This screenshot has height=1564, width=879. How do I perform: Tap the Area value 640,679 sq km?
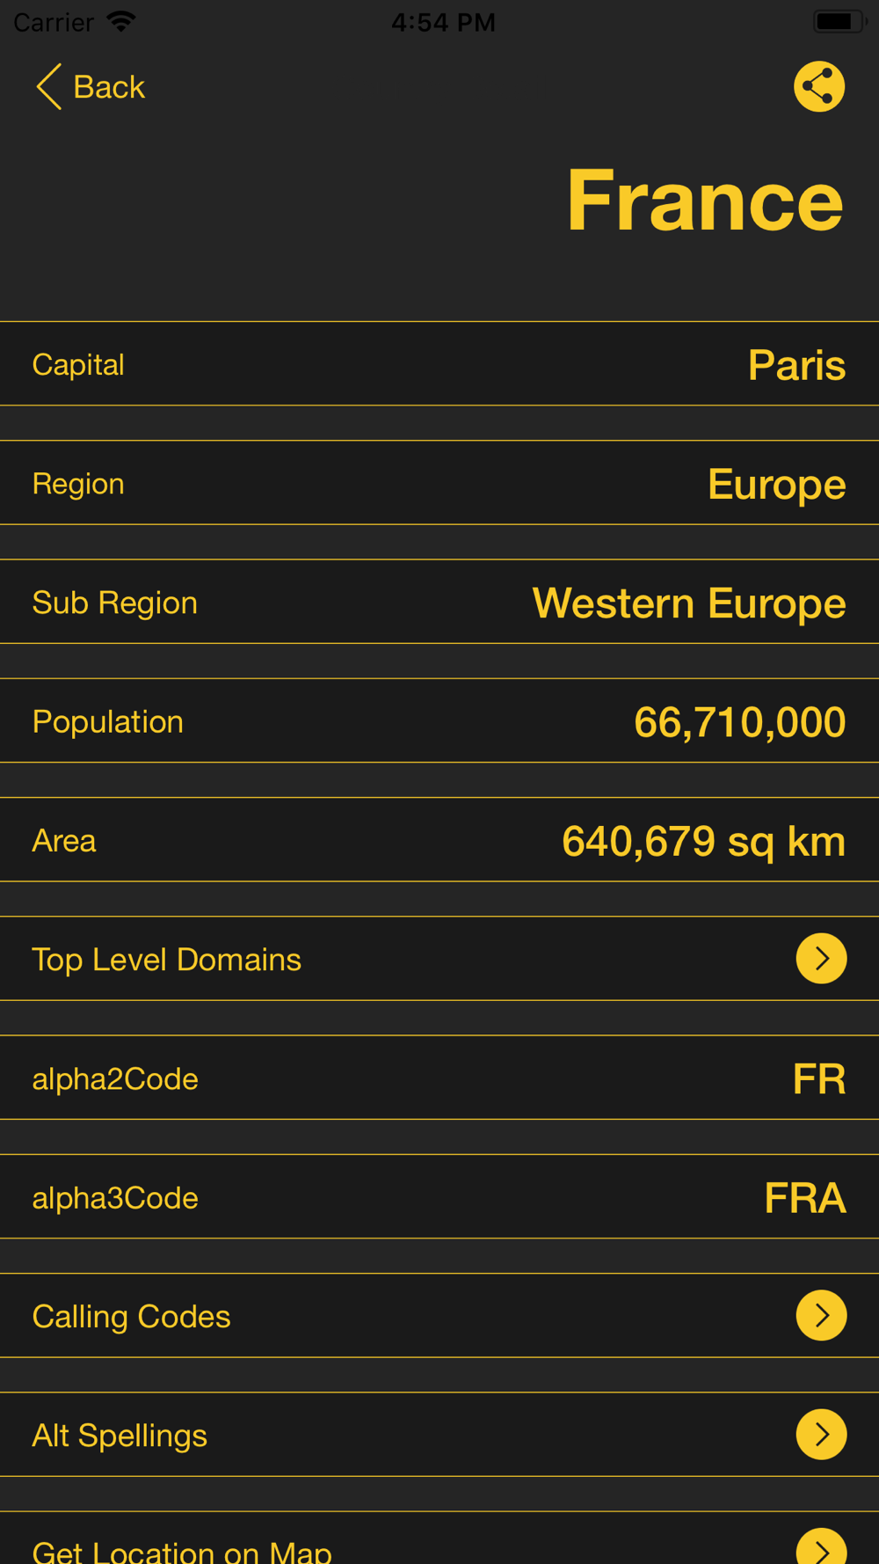[x=703, y=841]
